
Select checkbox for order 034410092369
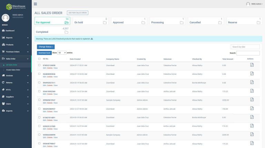tap(39, 91)
